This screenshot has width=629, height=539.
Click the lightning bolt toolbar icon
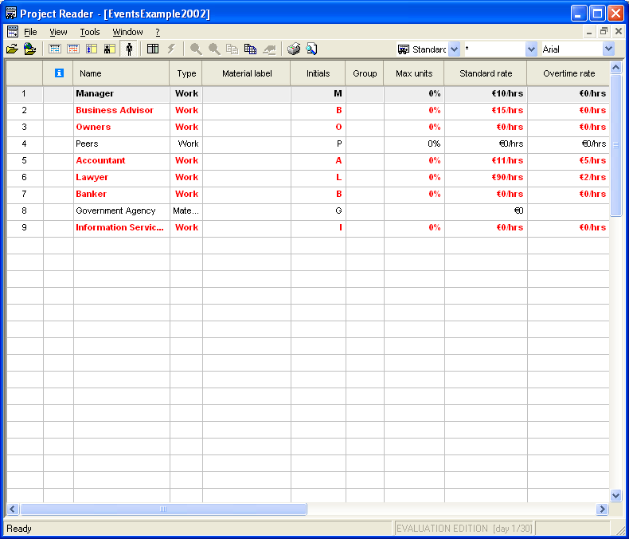[171, 49]
